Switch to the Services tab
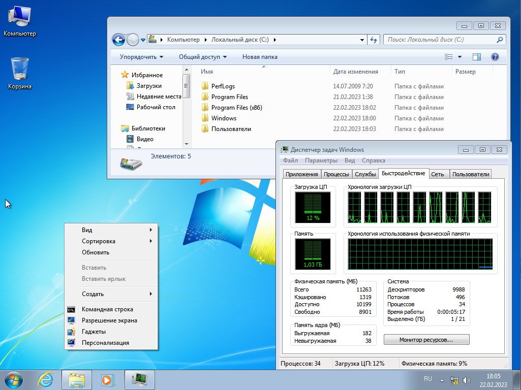Image resolution: width=521 pixels, height=390 pixels. [x=365, y=174]
